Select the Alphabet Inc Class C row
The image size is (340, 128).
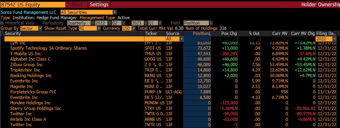click(x=170, y=59)
